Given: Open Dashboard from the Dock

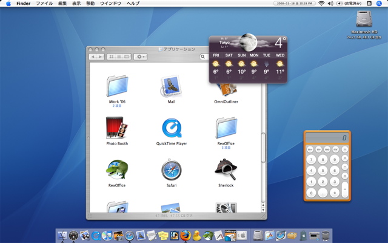Looking at the screenshot, I should (73, 235).
